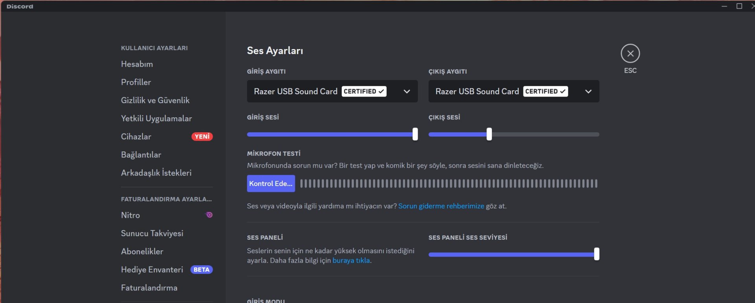Open the Nitro page
Viewport: 755px width, 303px height.
pos(131,215)
